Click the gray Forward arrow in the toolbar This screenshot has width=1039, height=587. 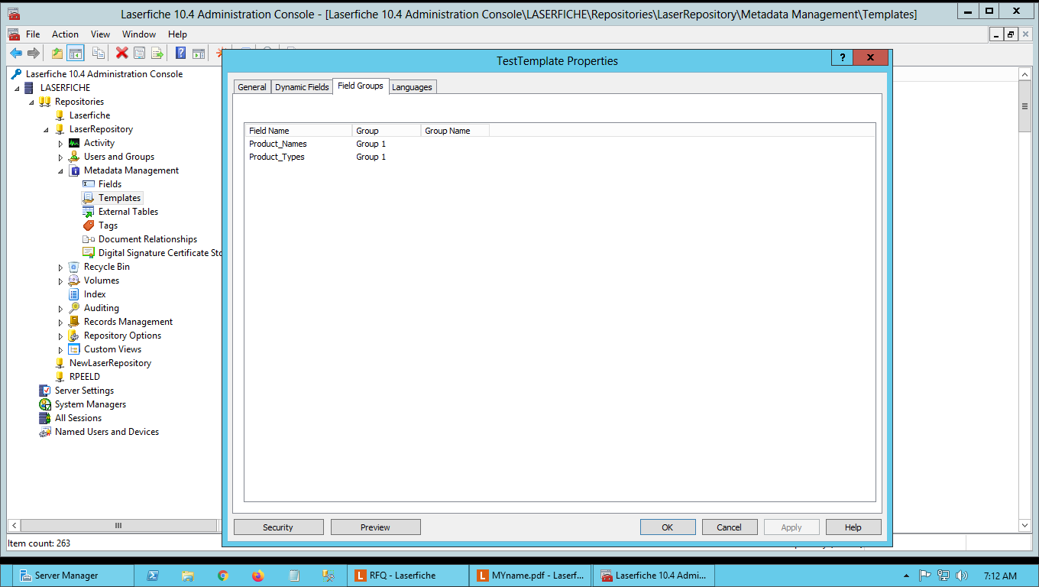[x=34, y=53]
